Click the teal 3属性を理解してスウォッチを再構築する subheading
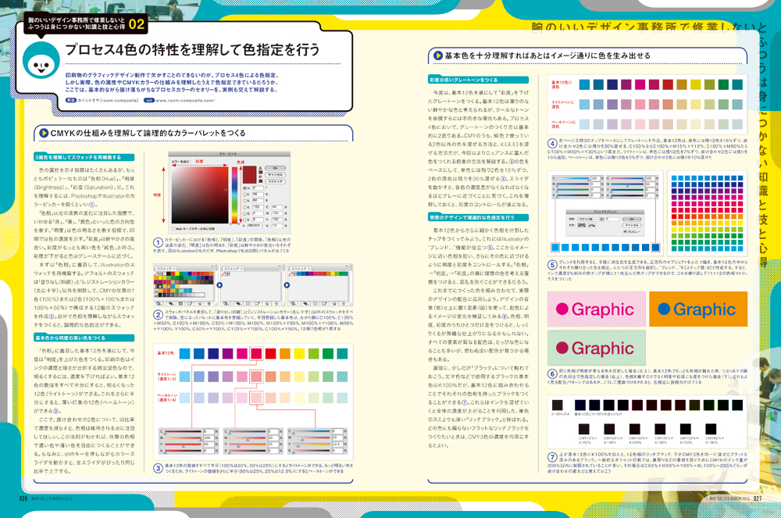Image resolution: width=781 pixels, height=518 pixels. coord(84,157)
